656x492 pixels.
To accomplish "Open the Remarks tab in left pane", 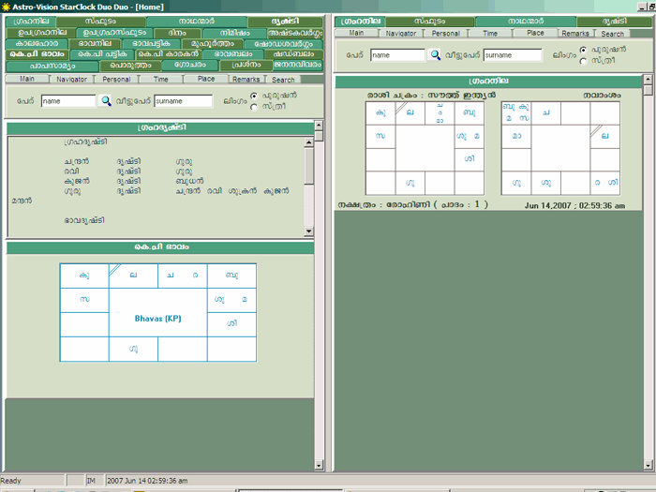I will (x=246, y=79).
